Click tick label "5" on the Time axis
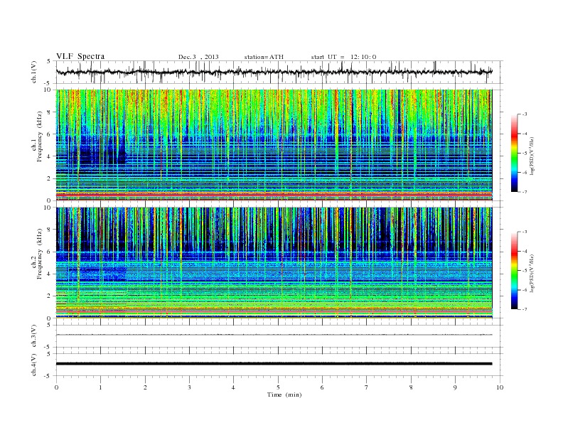The height and width of the screenshot is (435, 563). click(x=278, y=387)
